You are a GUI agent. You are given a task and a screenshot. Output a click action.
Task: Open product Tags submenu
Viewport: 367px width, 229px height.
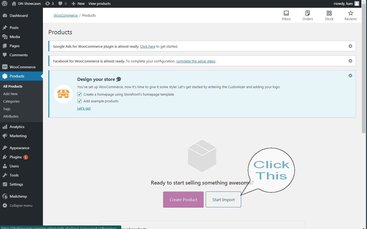7,109
